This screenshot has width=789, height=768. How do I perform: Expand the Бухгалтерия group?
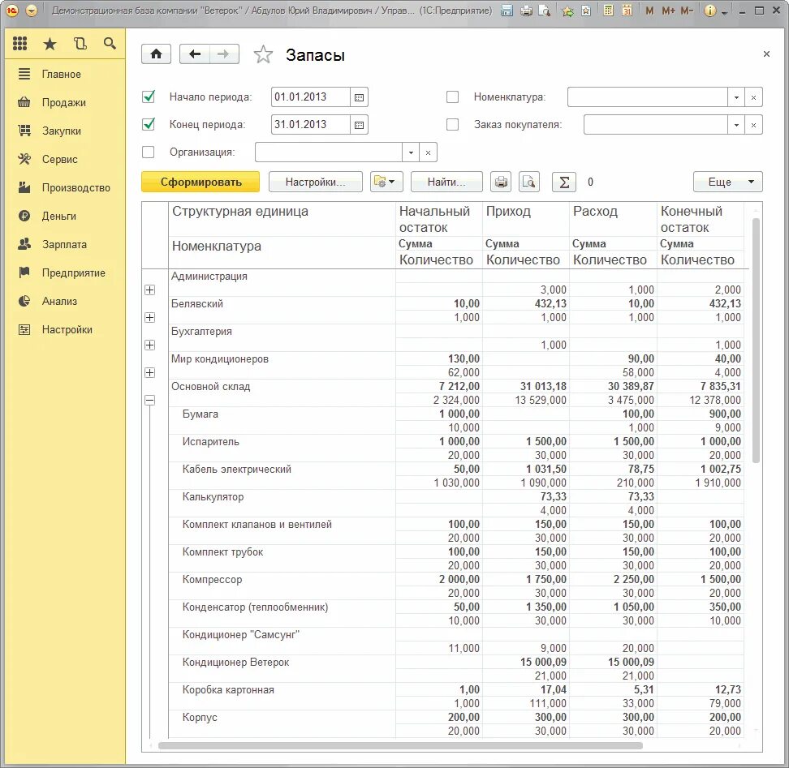point(149,345)
